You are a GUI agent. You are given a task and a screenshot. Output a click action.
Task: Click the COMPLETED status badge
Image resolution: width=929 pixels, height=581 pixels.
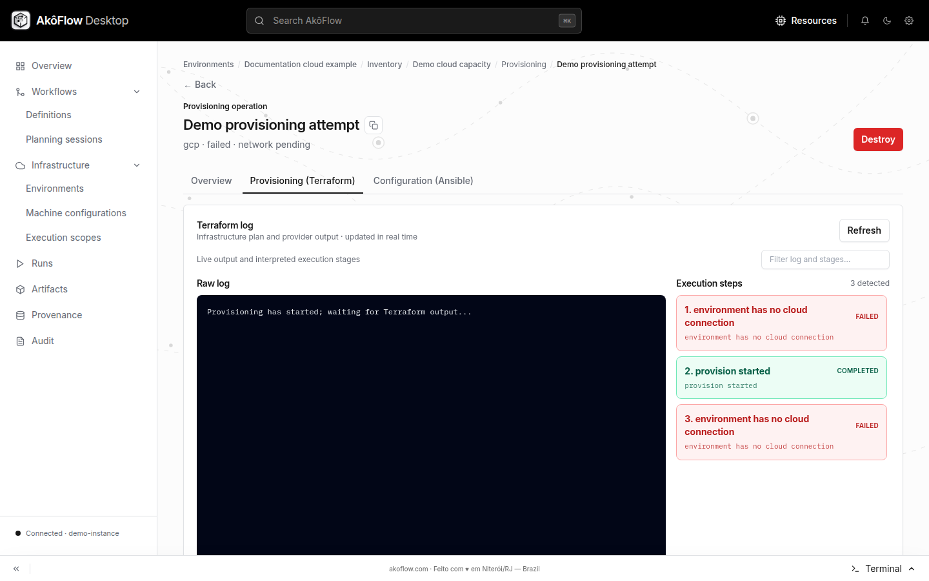click(x=857, y=371)
